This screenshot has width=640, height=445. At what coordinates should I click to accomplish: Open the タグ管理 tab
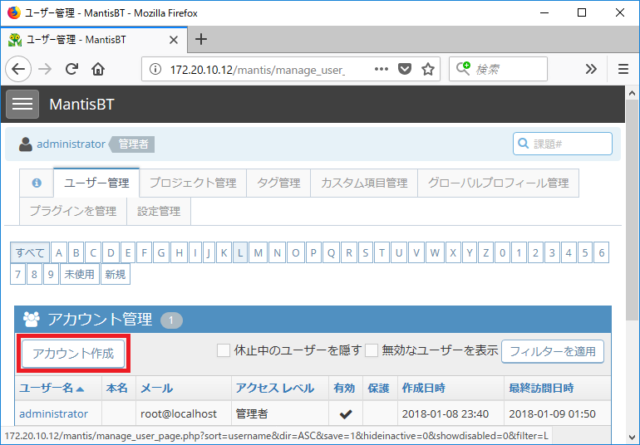point(278,183)
